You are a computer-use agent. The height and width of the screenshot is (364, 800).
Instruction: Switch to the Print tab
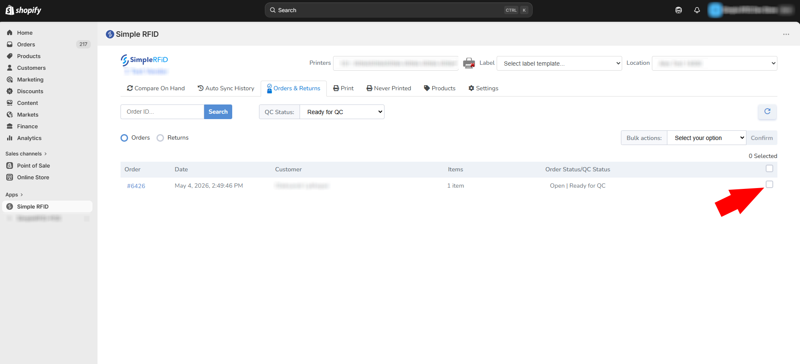[x=344, y=88]
